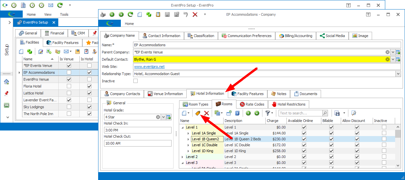Click the email envelope icon in EventPro Setup title bar
The height and width of the screenshot is (180, 405).
tap(50, 5)
